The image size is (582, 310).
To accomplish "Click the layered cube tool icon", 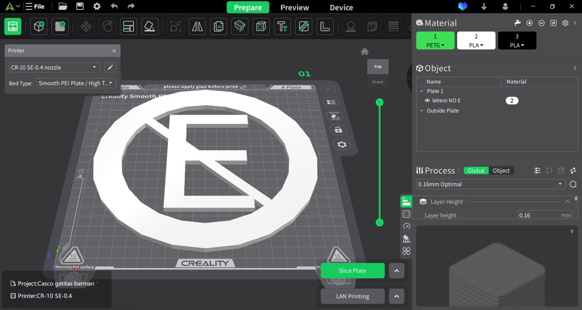I will (x=240, y=26).
